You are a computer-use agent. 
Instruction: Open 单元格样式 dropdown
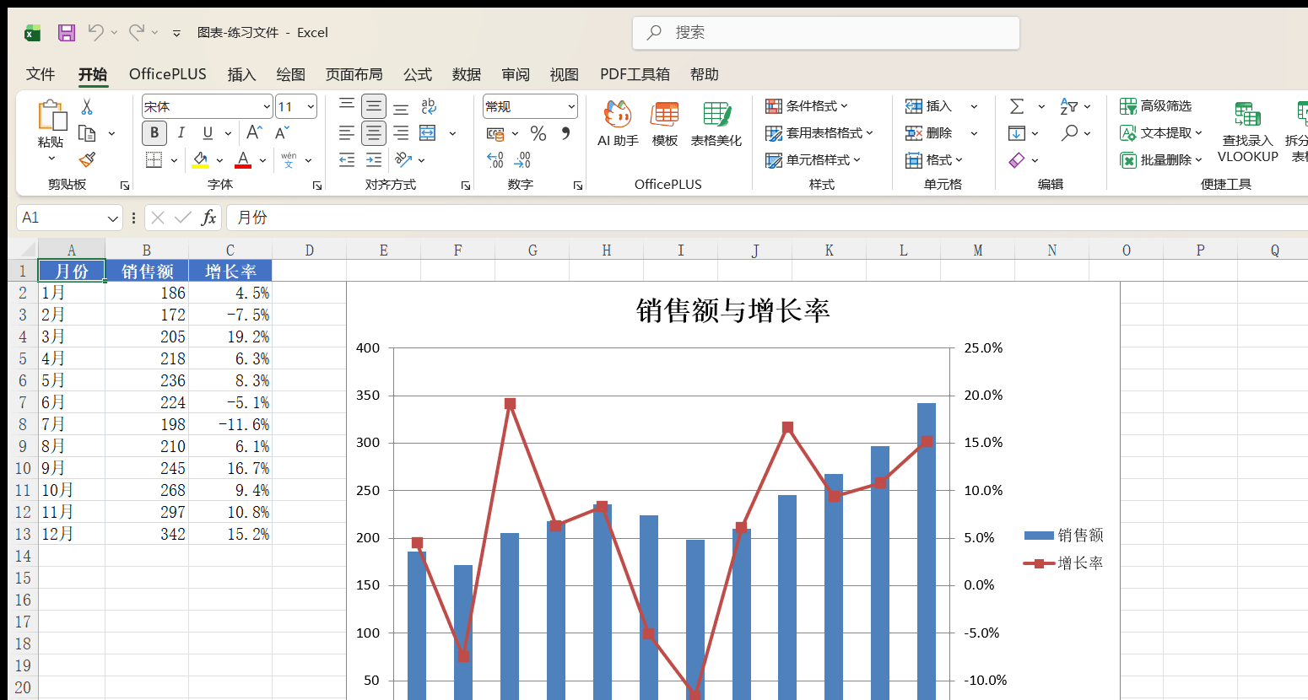click(813, 159)
